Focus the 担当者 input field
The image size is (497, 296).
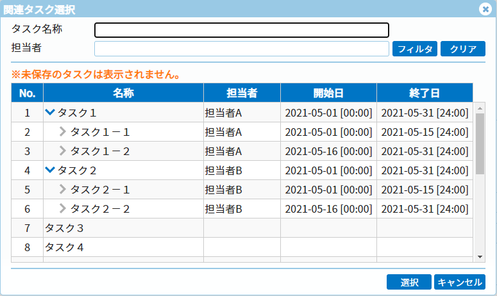coord(241,49)
